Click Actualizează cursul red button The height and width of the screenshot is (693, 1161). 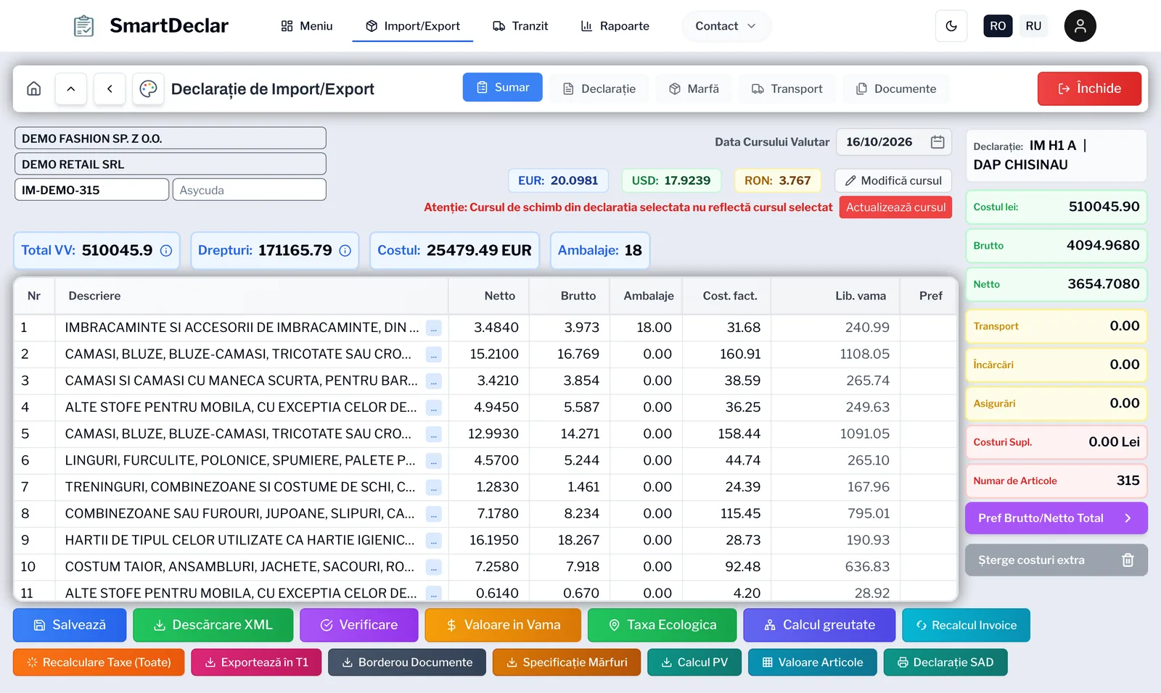coord(895,207)
